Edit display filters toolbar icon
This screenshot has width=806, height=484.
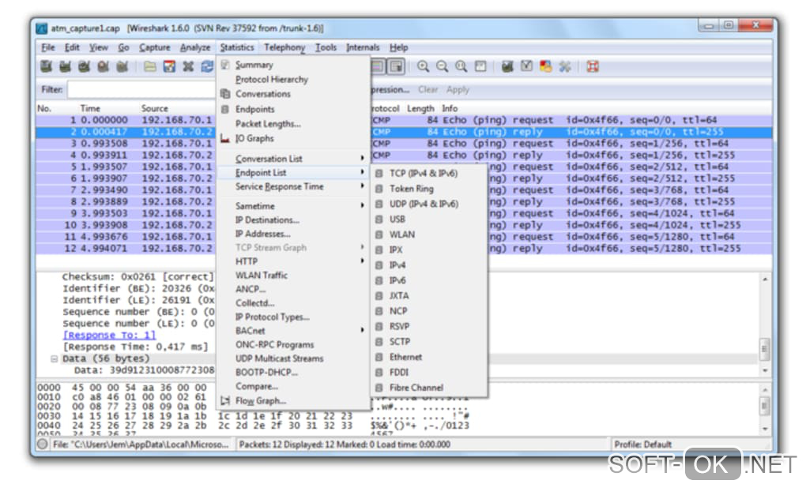[x=527, y=66]
